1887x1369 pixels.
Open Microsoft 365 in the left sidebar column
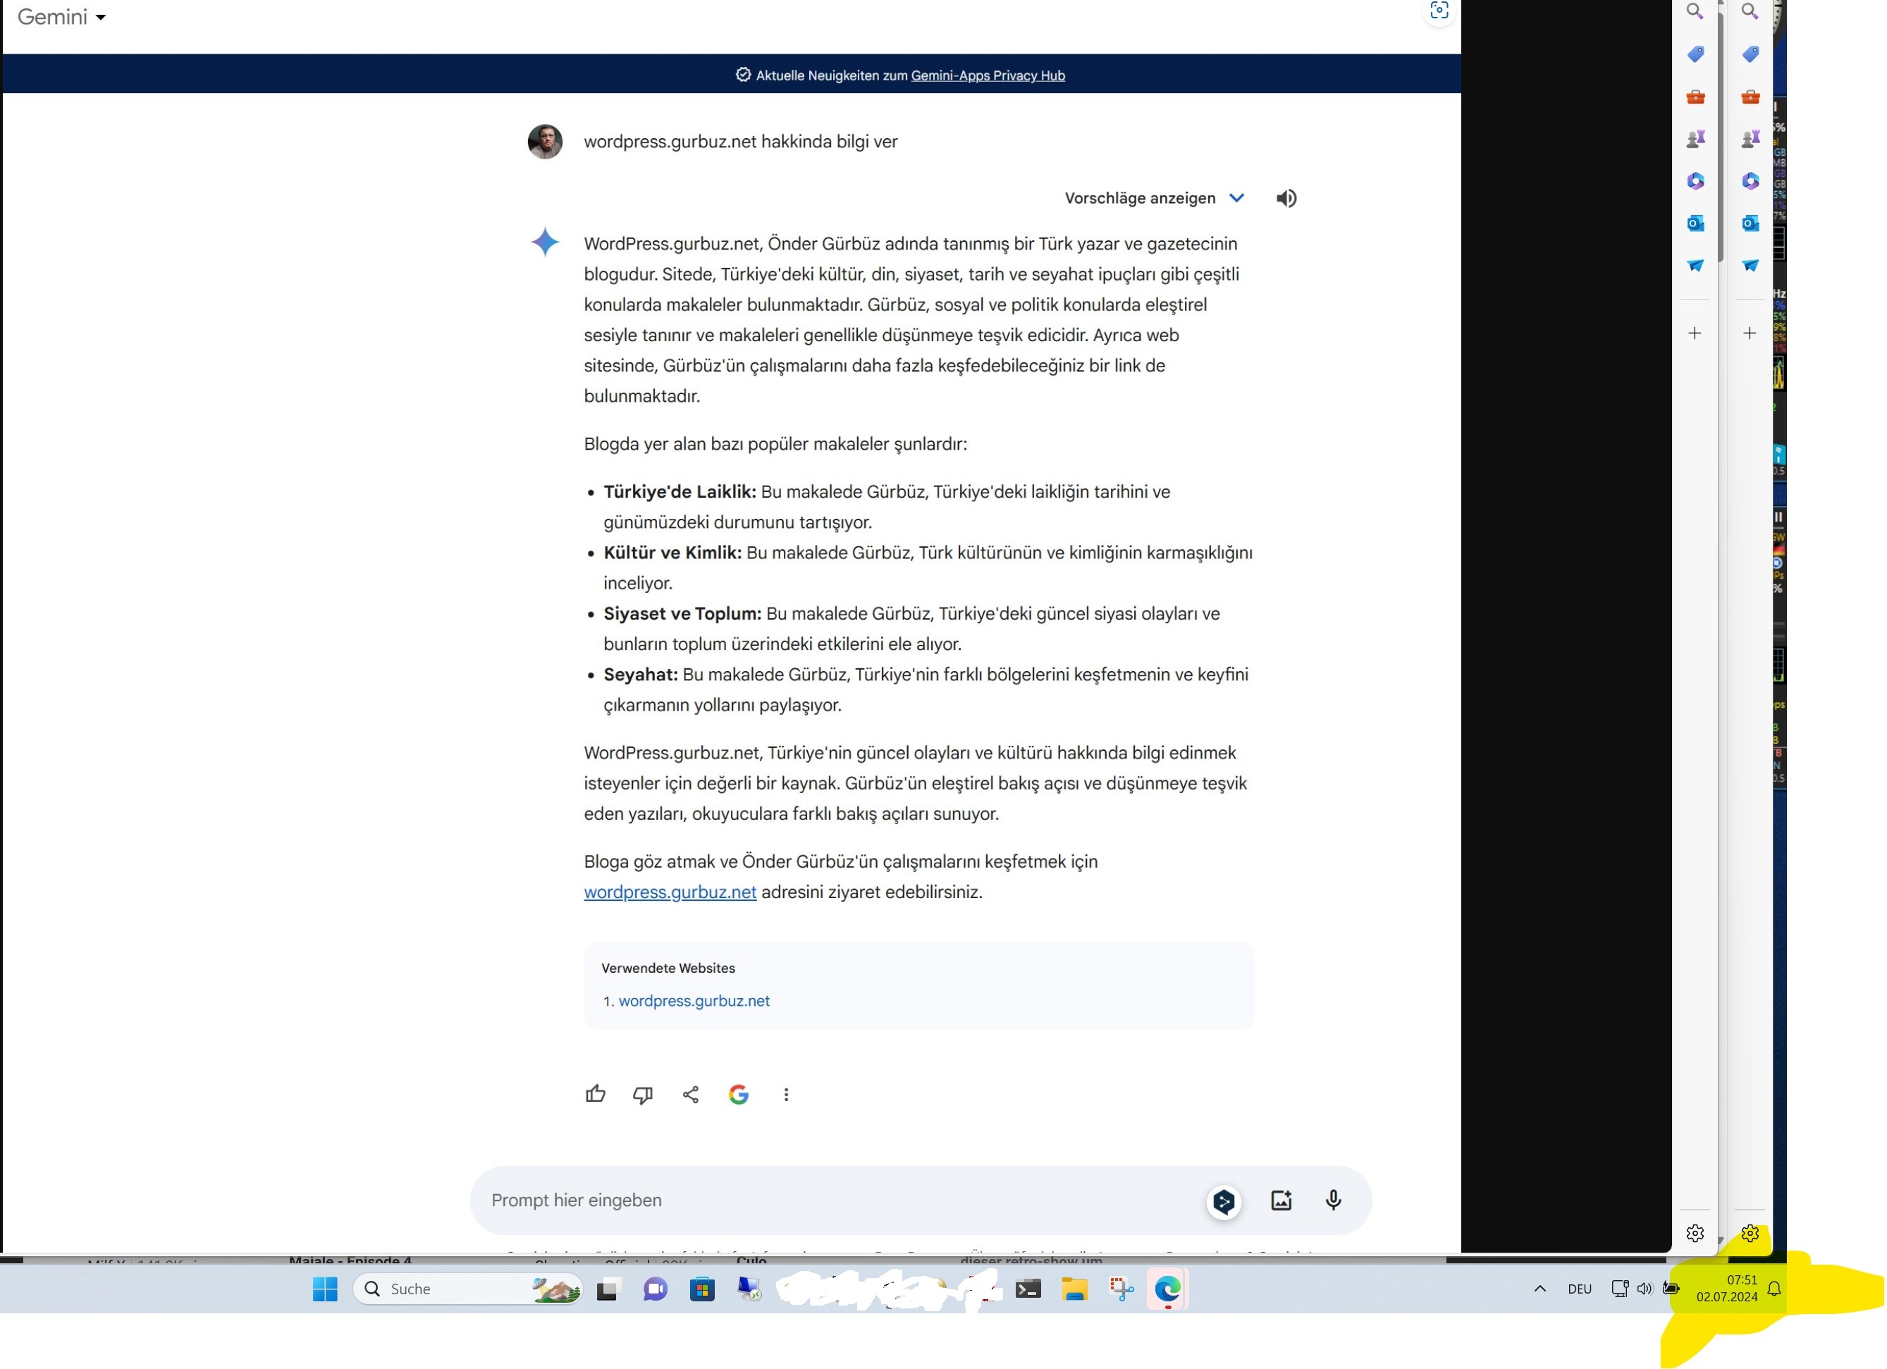tap(1695, 180)
